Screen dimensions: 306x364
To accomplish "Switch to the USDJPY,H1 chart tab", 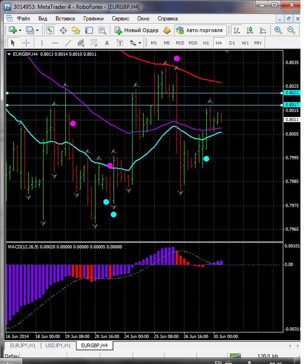I will (58, 345).
